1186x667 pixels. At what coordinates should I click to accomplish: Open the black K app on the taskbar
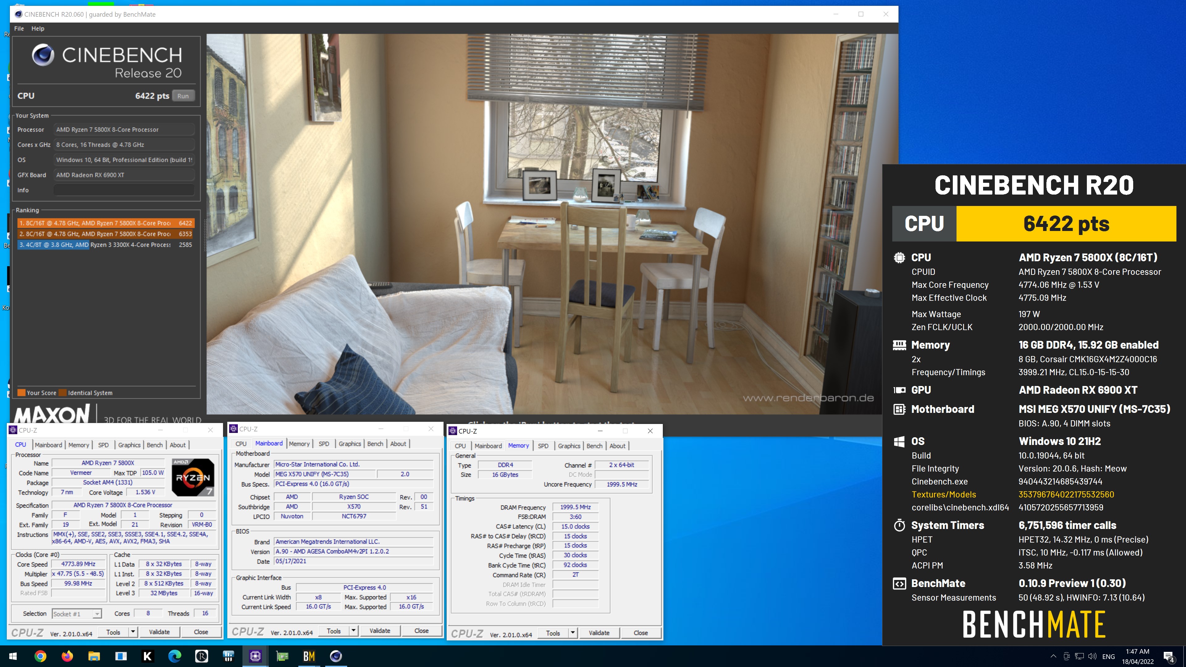point(147,656)
